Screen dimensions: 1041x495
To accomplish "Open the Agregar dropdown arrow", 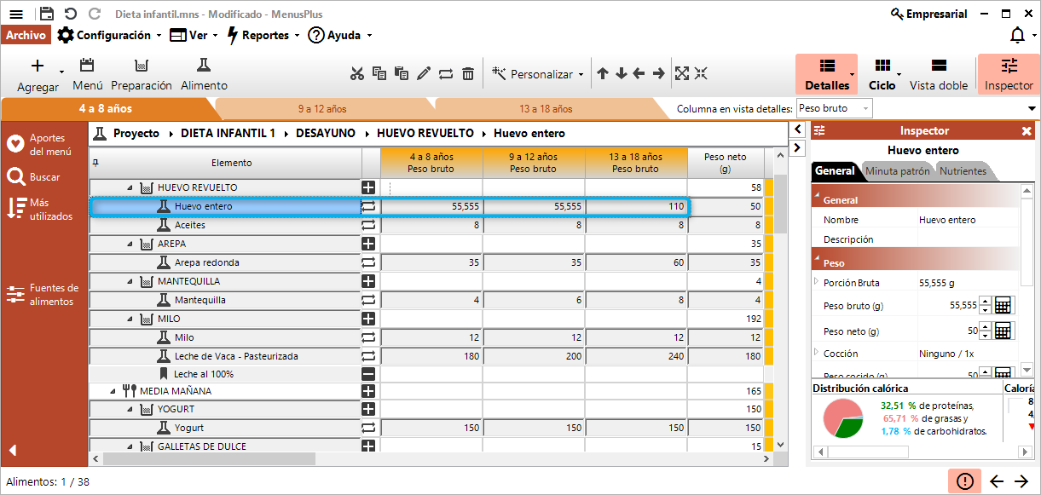I will click(62, 72).
